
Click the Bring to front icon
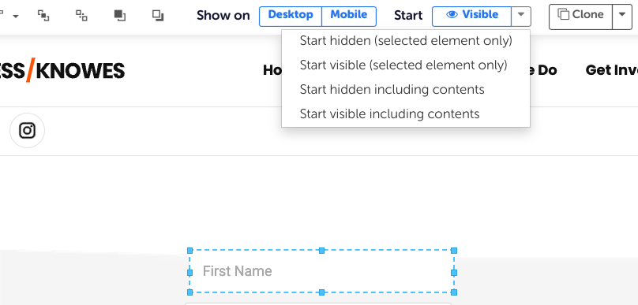tap(120, 16)
